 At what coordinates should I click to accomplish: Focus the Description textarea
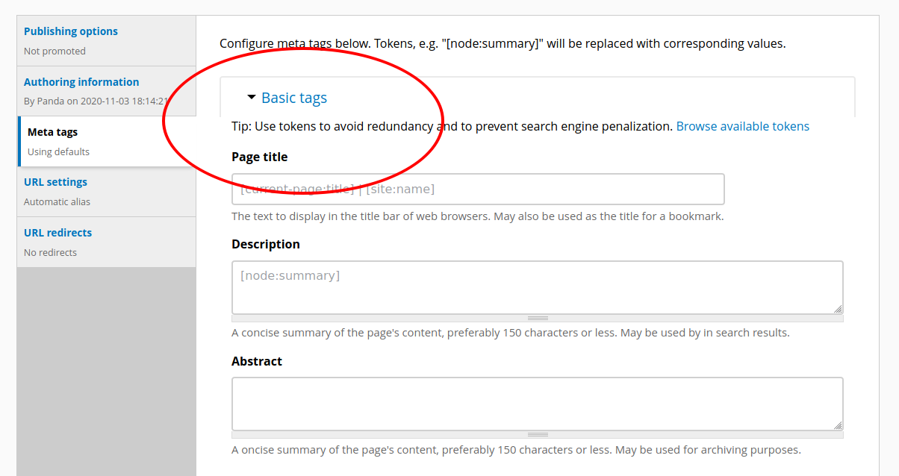coord(537,286)
